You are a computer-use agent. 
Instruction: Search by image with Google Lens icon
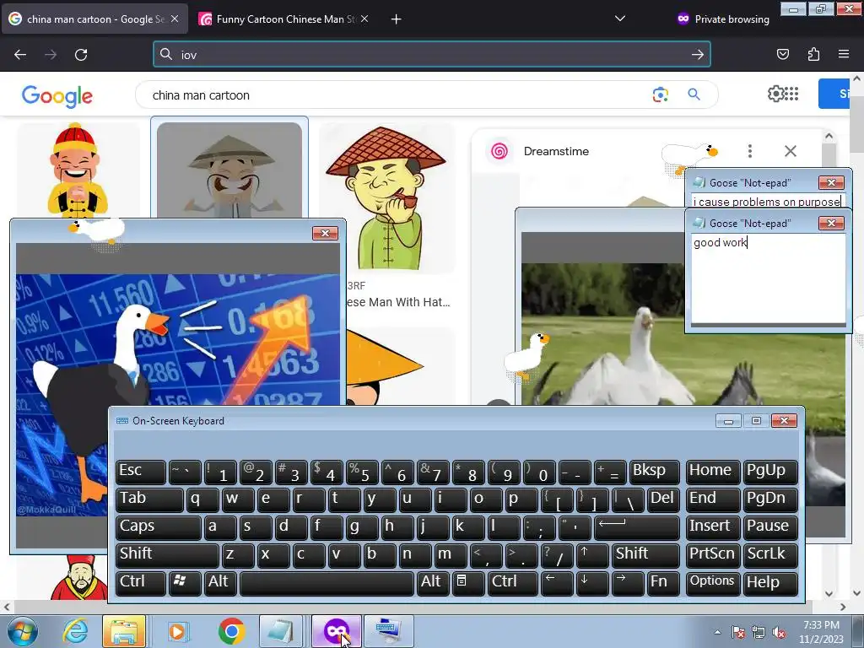click(660, 94)
